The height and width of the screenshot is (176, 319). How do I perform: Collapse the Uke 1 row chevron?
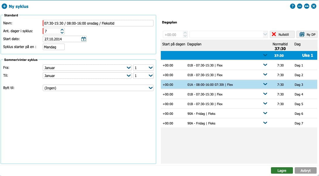point(265,55)
